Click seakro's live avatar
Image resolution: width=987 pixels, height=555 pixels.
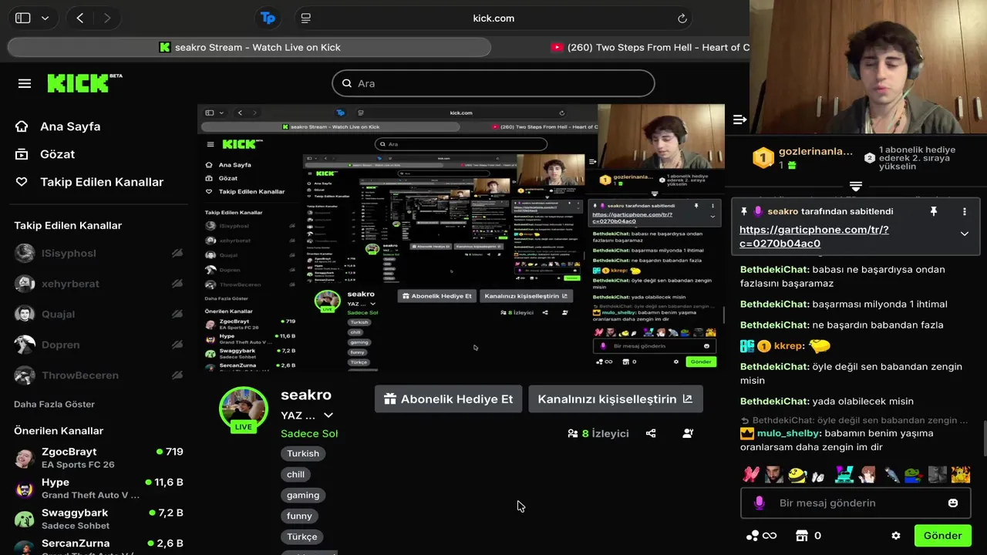[244, 409]
